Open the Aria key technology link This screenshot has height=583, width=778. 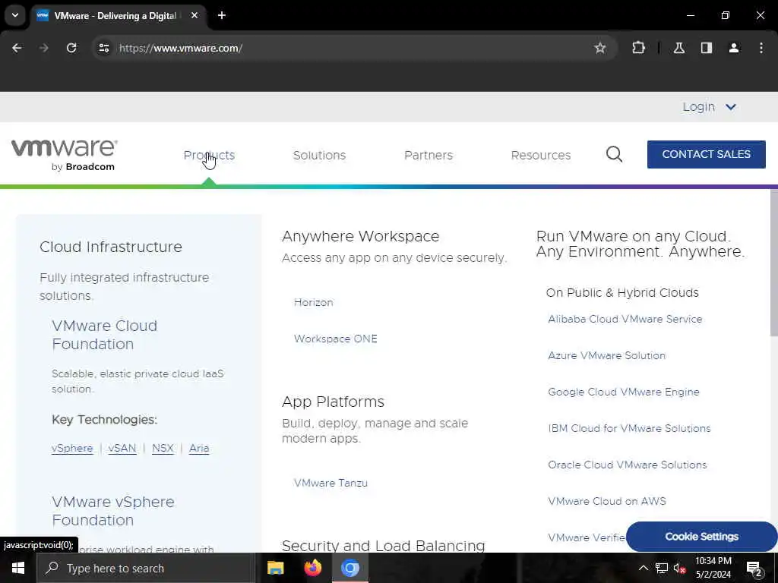coord(199,448)
